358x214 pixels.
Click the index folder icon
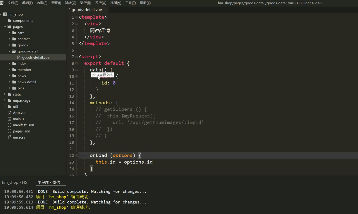(14, 64)
